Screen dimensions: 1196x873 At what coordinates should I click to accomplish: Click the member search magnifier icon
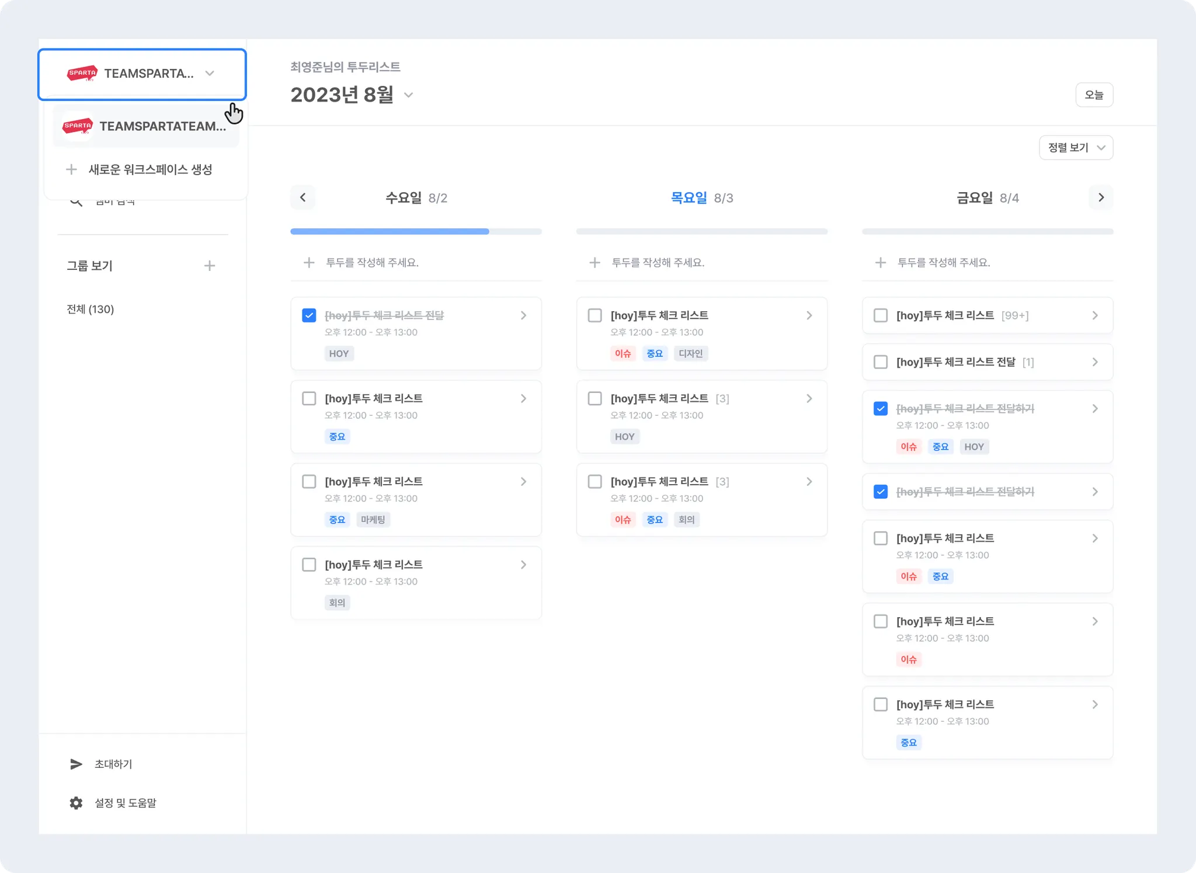[76, 201]
